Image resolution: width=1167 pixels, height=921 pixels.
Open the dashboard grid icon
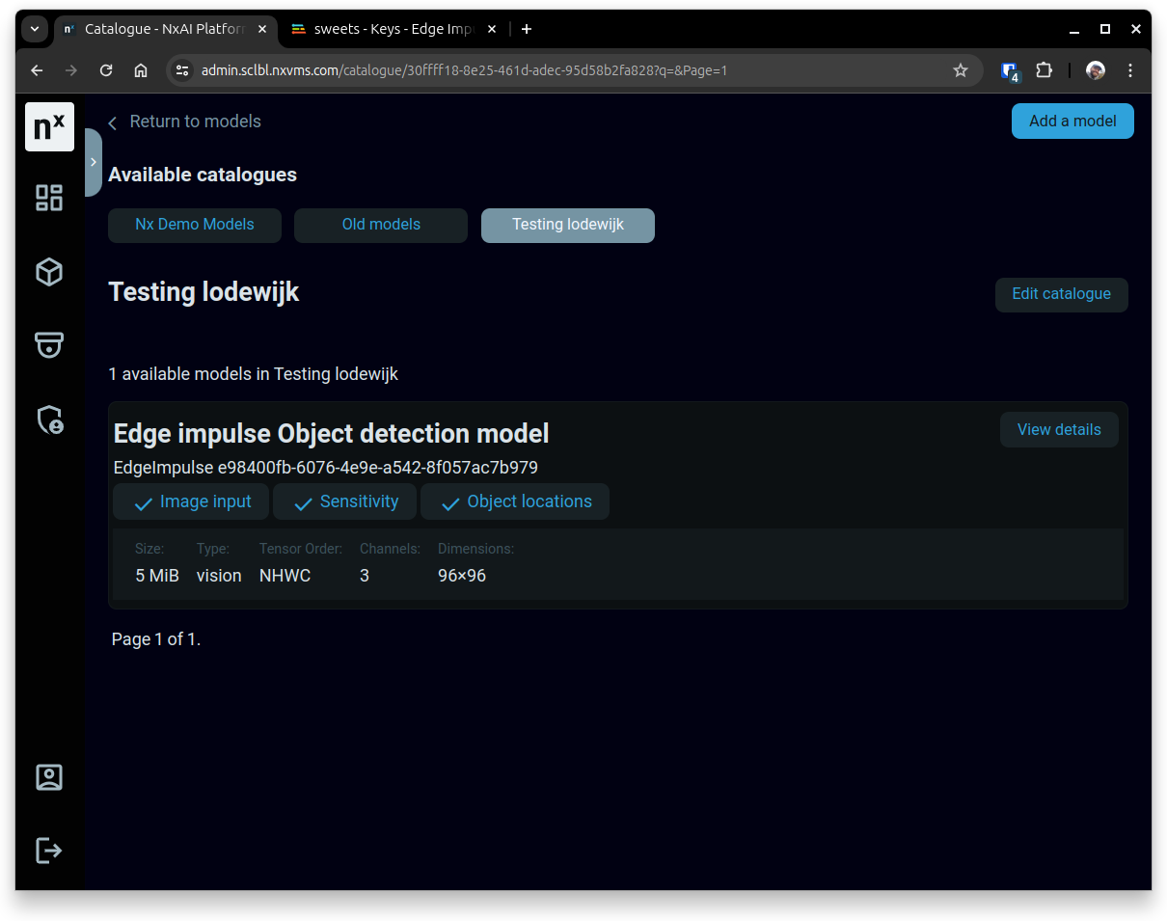pyautogui.click(x=49, y=198)
